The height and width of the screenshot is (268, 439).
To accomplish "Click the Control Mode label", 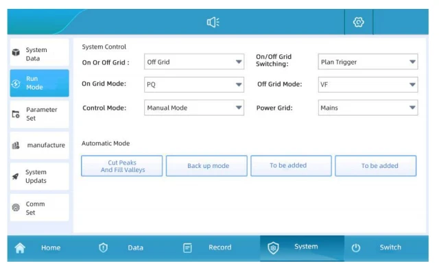I will coord(104,108).
